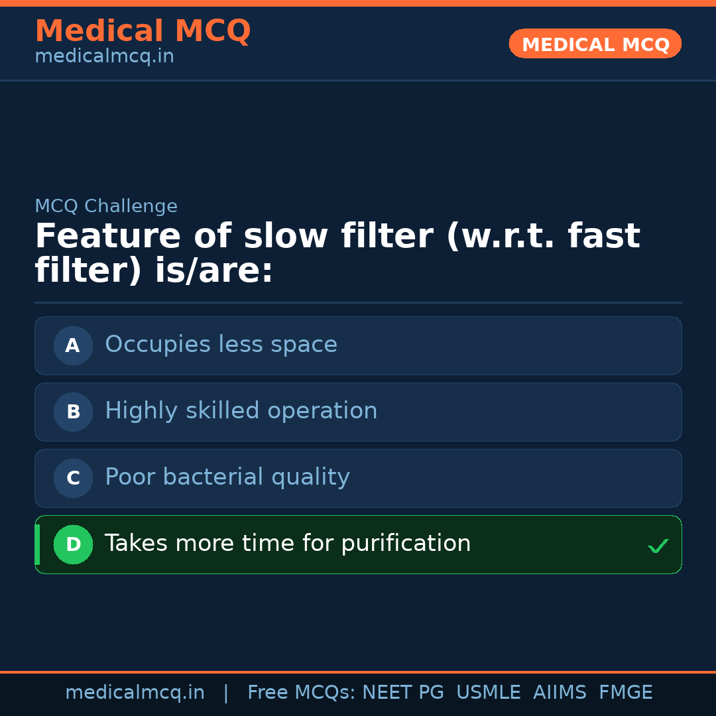
Task: Click the orange 'Medical MCQ' header title
Action: [143, 31]
